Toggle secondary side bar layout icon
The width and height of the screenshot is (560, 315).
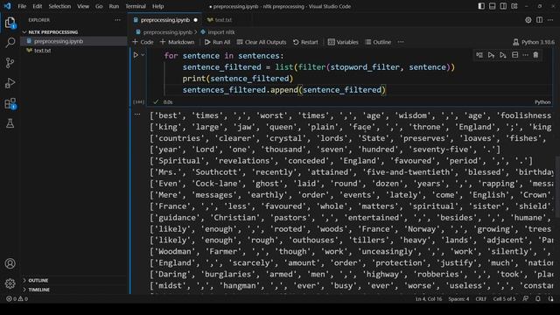click(503, 6)
